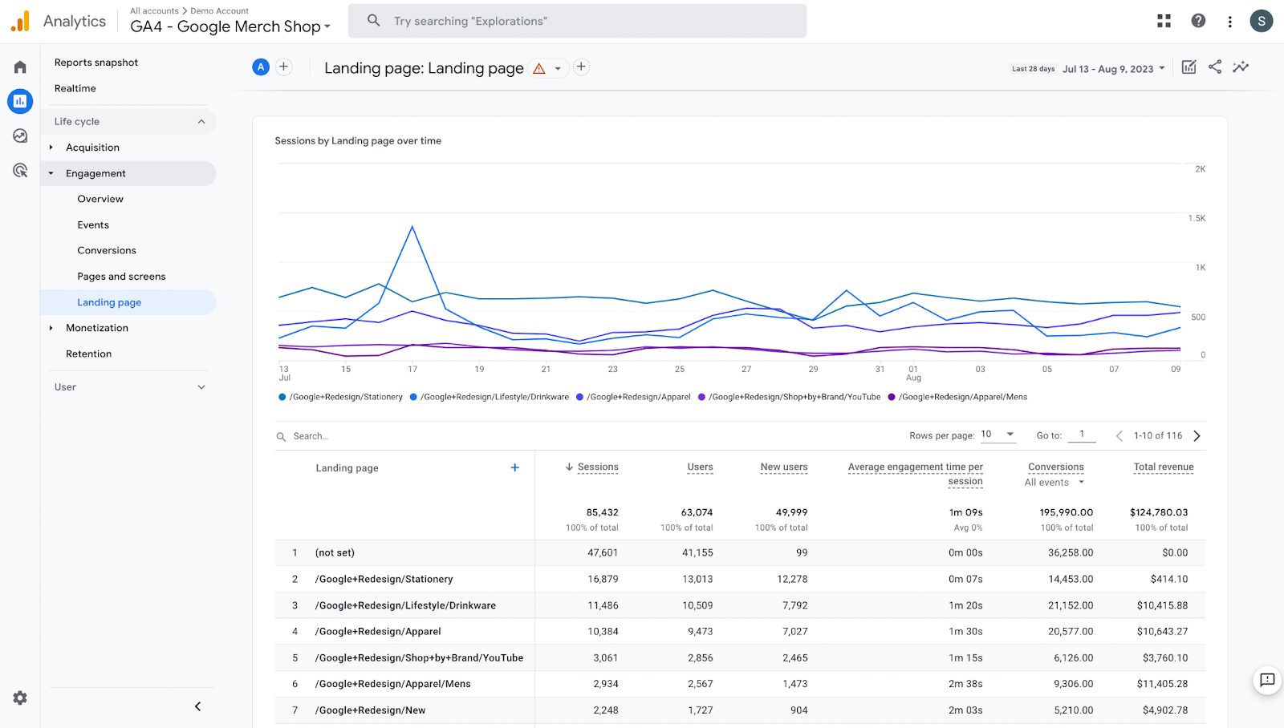
Task: Open Admin via the settings gear icon
Action: click(19, 698)
